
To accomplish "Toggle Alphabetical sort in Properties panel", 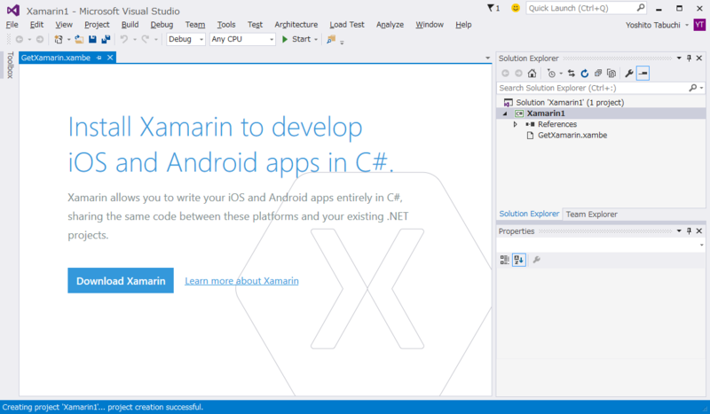I will click(x=519, y=260).
